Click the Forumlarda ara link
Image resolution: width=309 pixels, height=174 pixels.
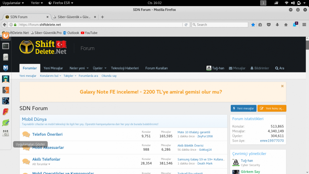point(88,76)
